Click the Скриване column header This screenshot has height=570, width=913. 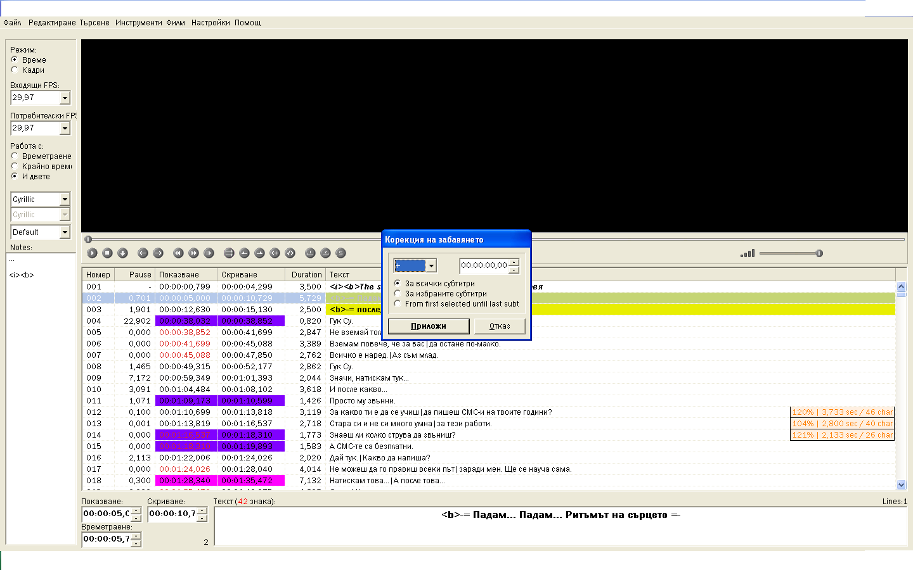click(251, 275)
